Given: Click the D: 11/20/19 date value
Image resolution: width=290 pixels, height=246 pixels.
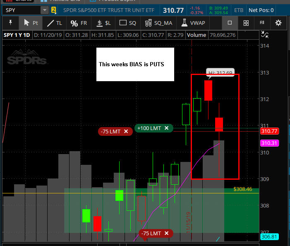Looking at the screenshot, I should 48,35.
